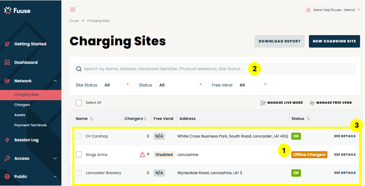Click the EV Carshop site name

pos(97,136)
